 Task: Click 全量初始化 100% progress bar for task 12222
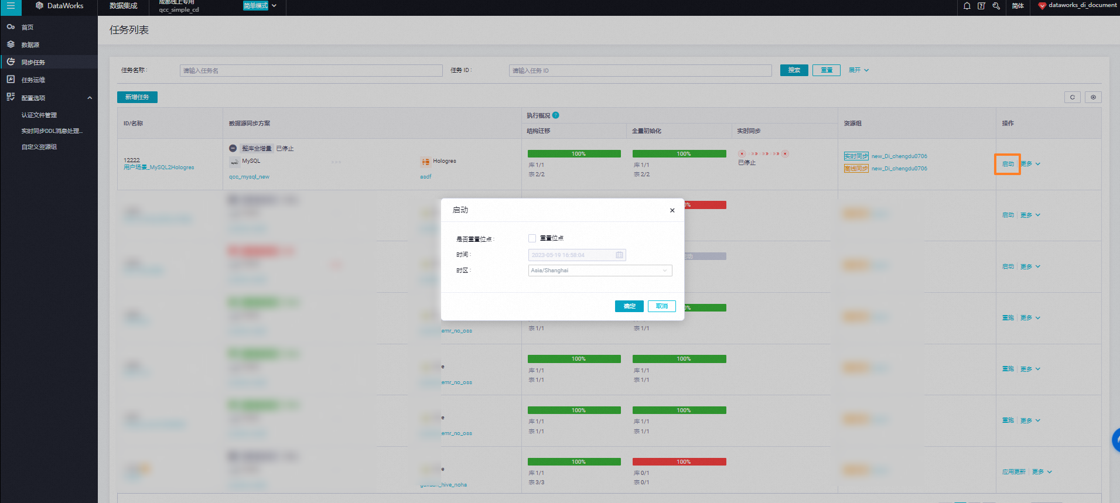[x=679, y=154]
